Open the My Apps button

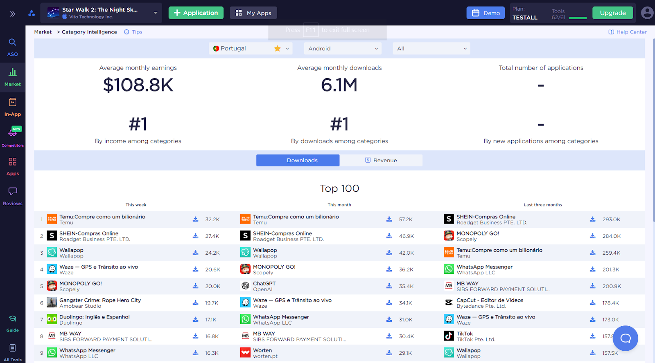tap(253, 13)
